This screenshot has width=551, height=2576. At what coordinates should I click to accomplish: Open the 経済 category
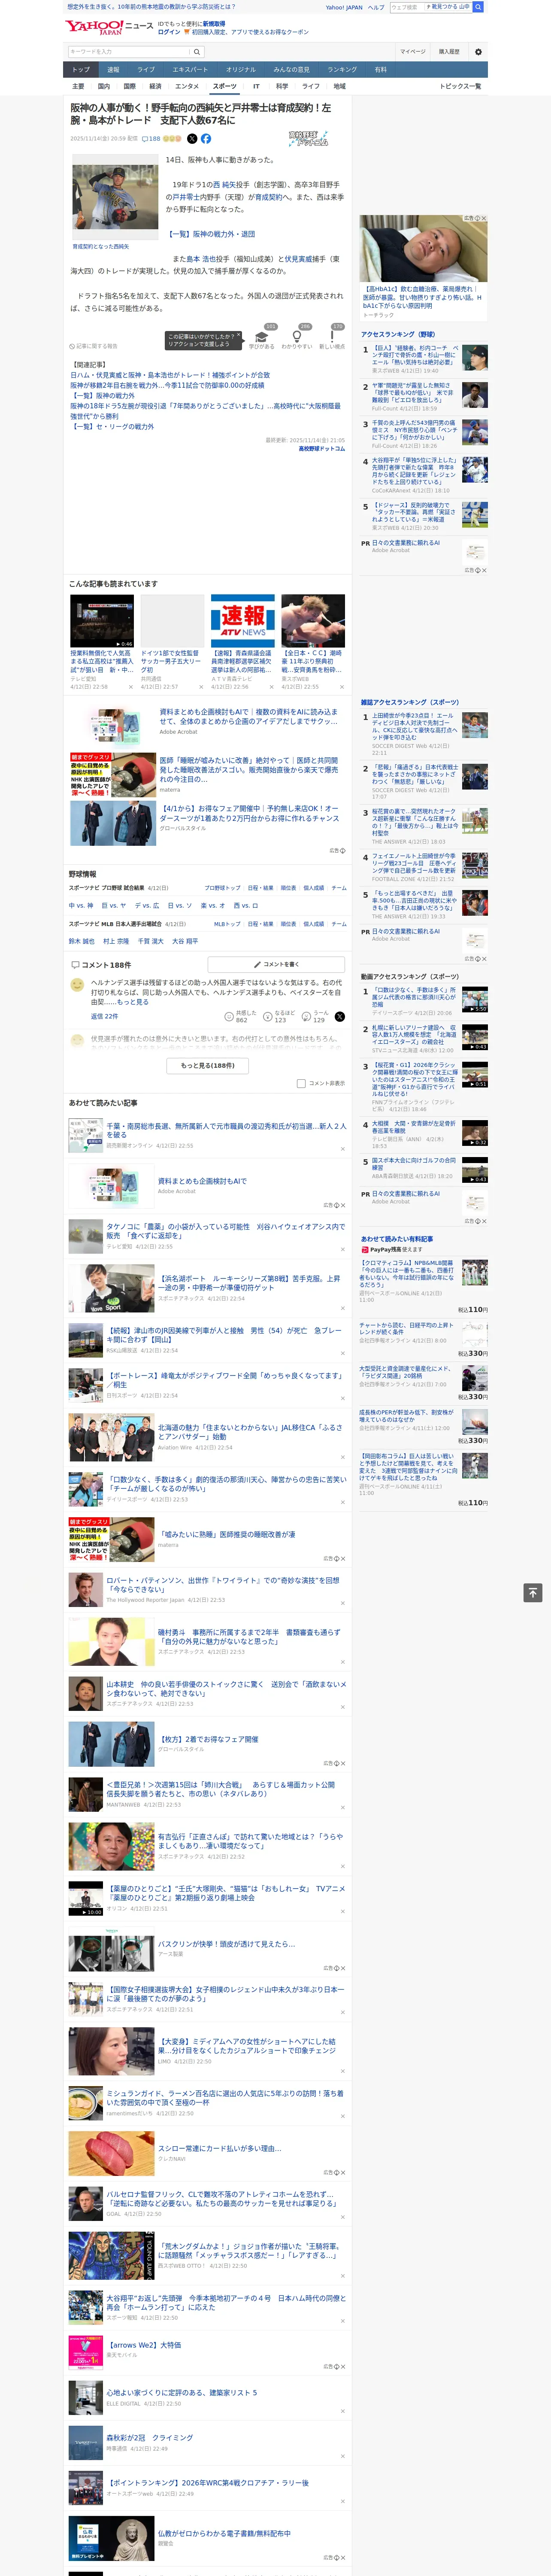155,86
